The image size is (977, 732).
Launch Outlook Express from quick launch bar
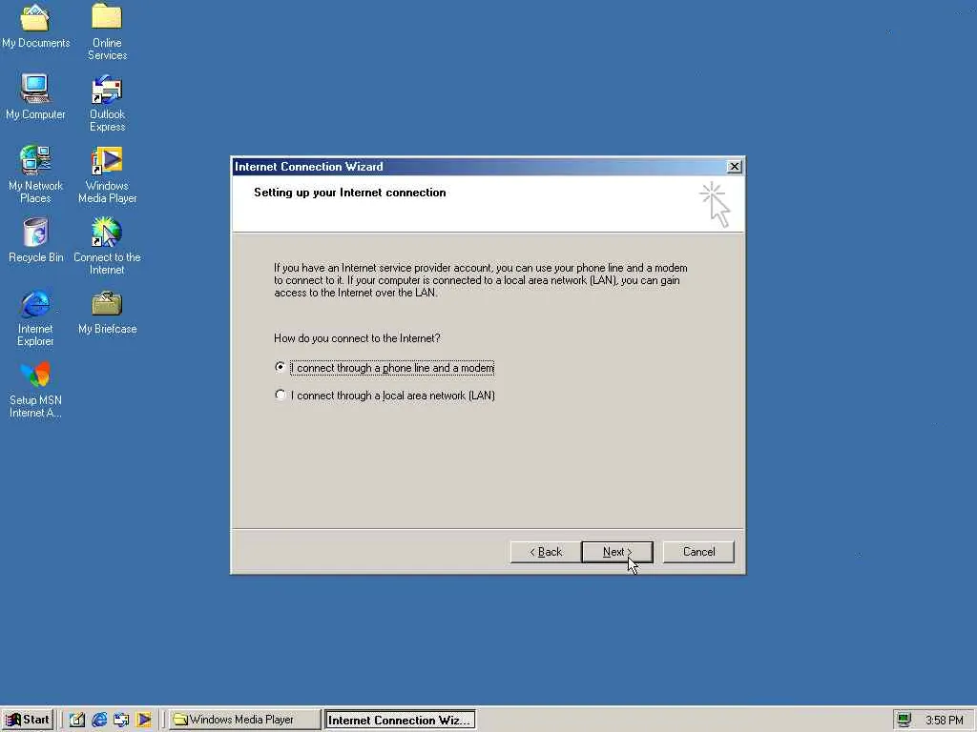coord(121,720)
